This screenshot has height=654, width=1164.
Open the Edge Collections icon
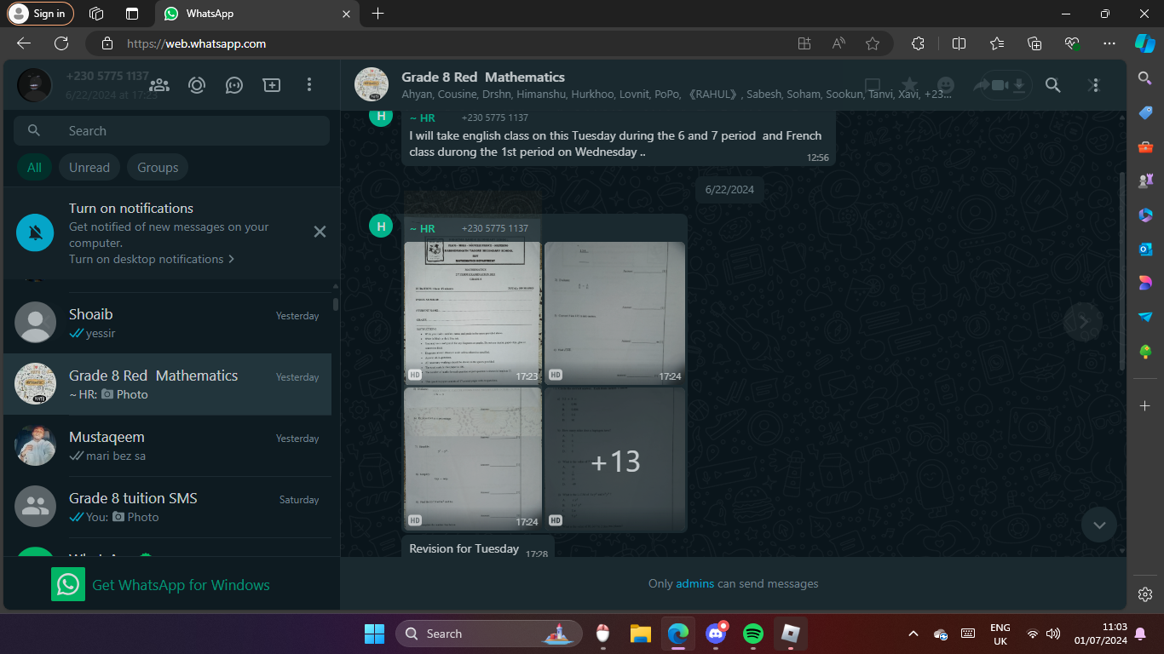(1035, 43)
